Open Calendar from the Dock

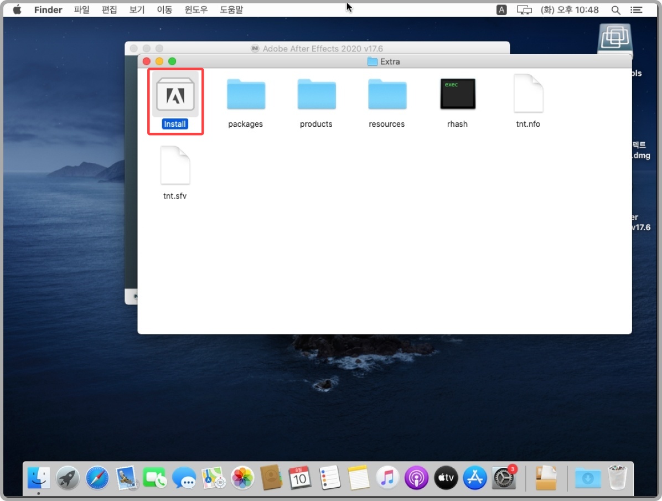click(300, 478)
